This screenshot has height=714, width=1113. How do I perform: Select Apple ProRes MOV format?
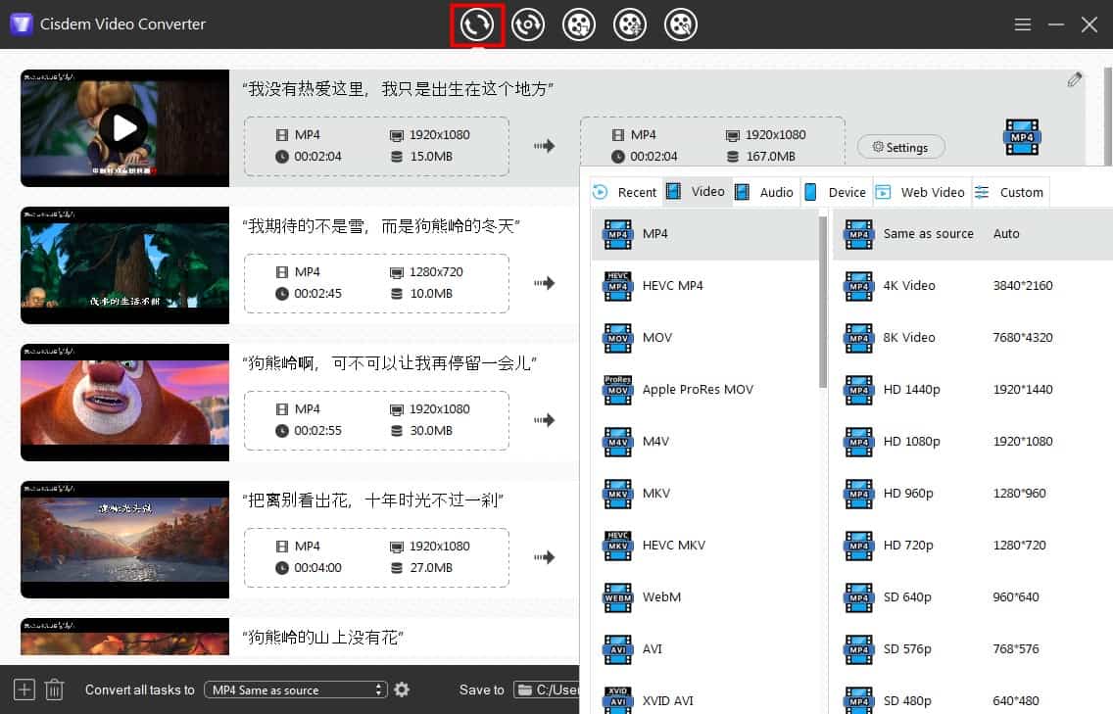[704, 390]
